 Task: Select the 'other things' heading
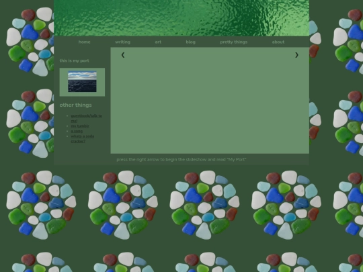[75, 105]
